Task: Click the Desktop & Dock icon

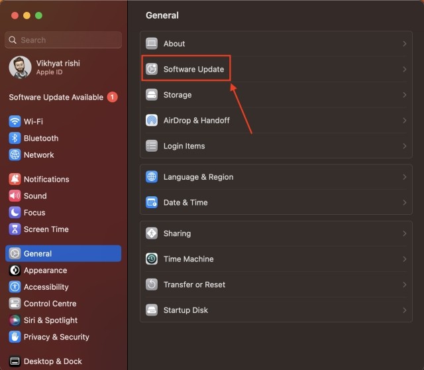Action: click(x=15, y=361)
